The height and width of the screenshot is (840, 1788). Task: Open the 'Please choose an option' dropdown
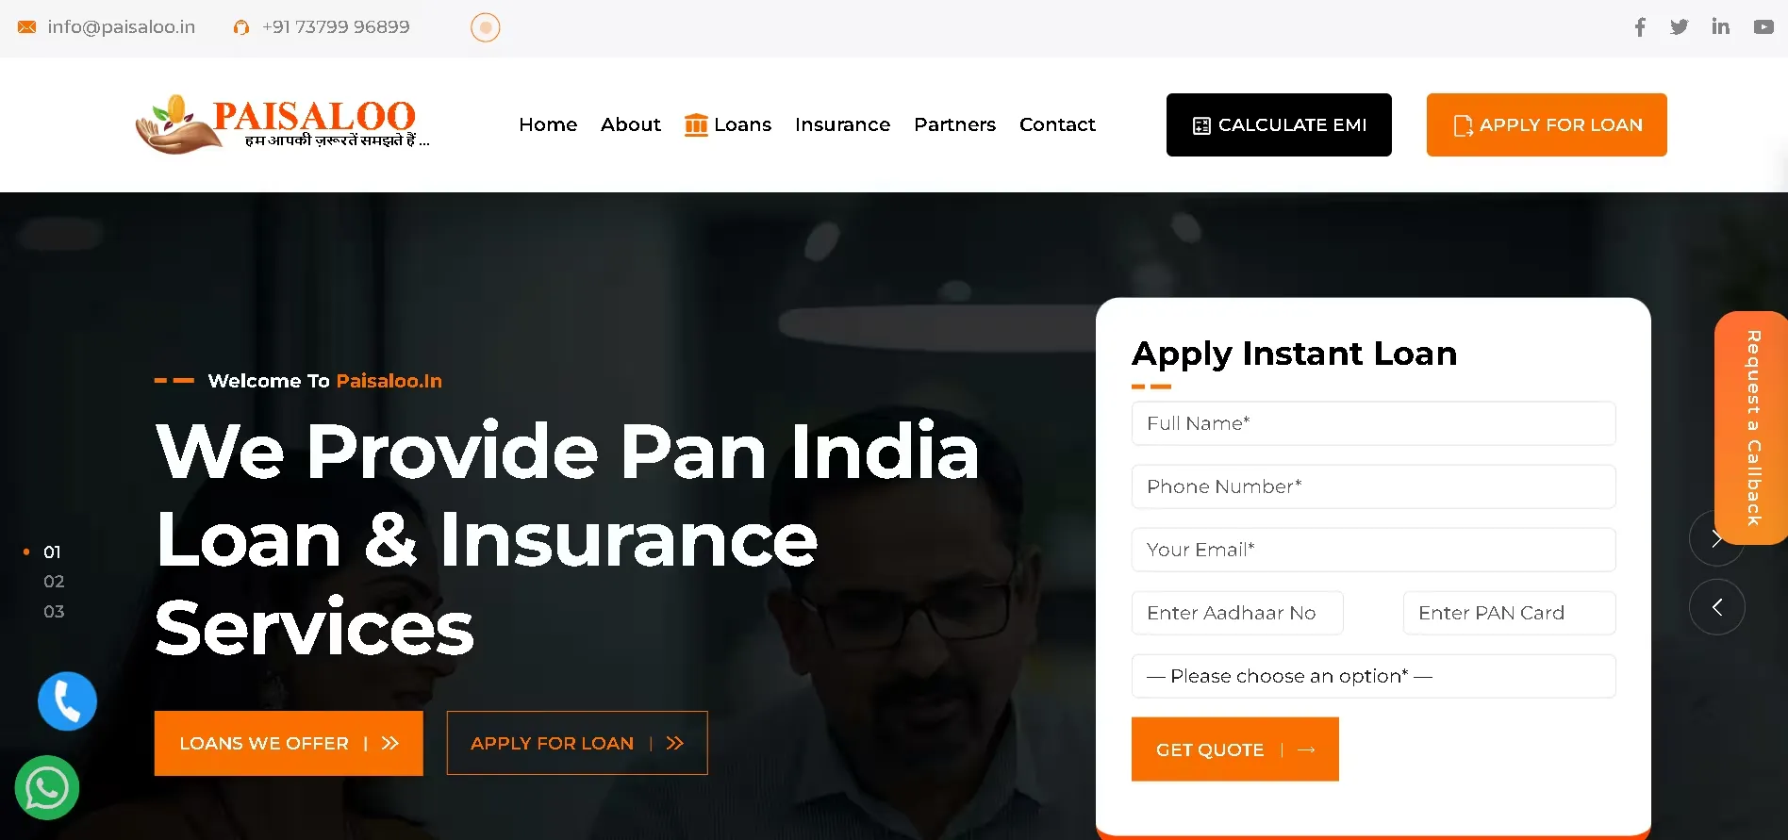pos(1373,676)
